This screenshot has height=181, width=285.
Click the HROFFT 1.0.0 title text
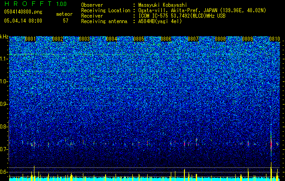36,4
